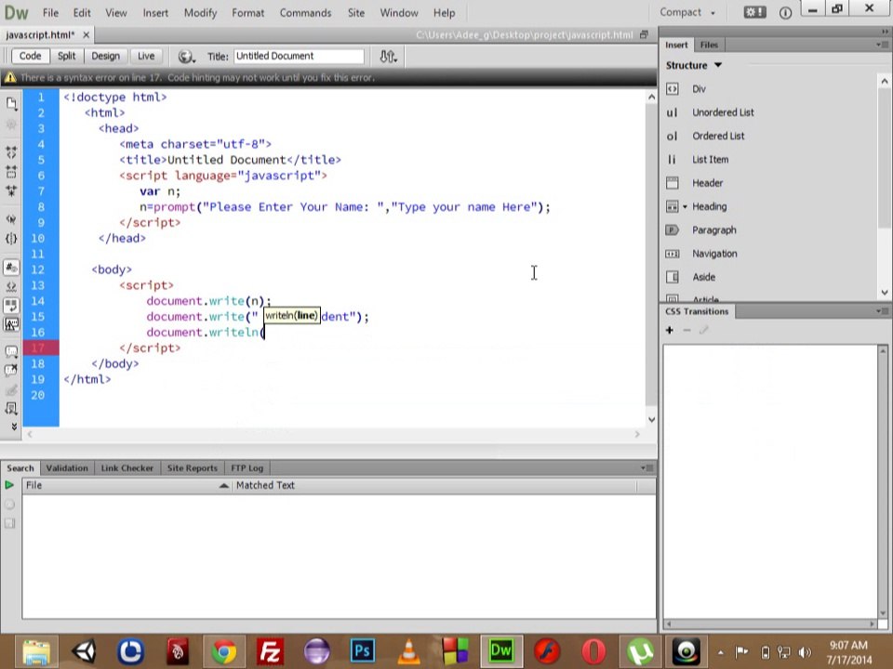Viewport: 893px width, 669px height.
Task: Open the Commands menu
Action: pyautogui.click(x=305, y=12)
